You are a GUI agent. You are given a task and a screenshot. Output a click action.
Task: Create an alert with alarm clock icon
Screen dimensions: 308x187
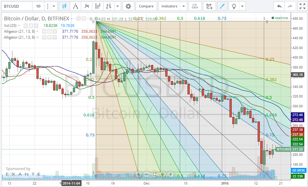point(209,6)
